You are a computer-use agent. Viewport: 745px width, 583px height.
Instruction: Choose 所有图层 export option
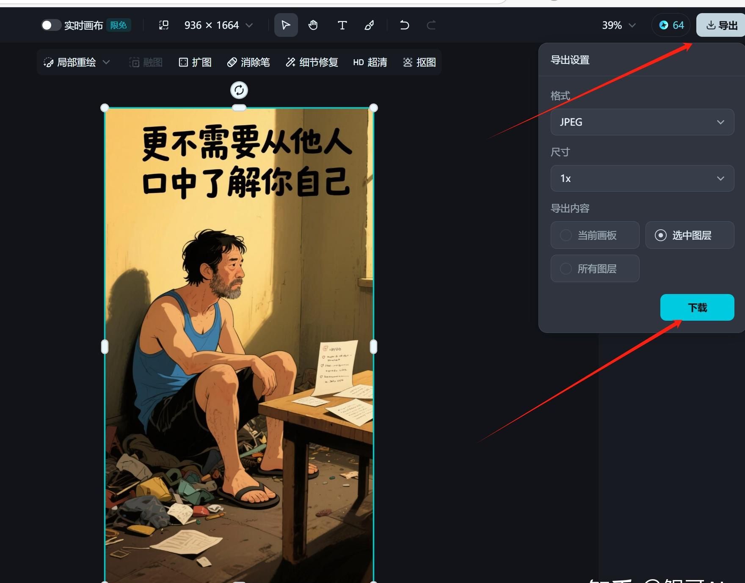pyautogui.click(x=595, y=269)
